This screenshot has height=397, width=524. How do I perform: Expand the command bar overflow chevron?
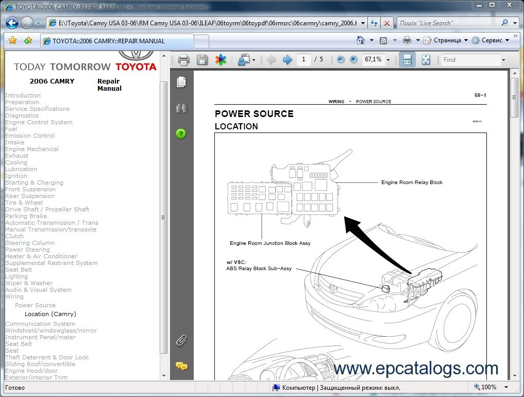pyautogui.click(x=516, y=36)
